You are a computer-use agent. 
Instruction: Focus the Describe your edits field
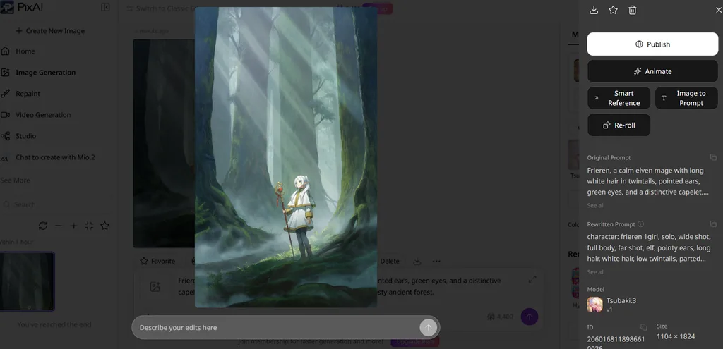coord(277,327)
